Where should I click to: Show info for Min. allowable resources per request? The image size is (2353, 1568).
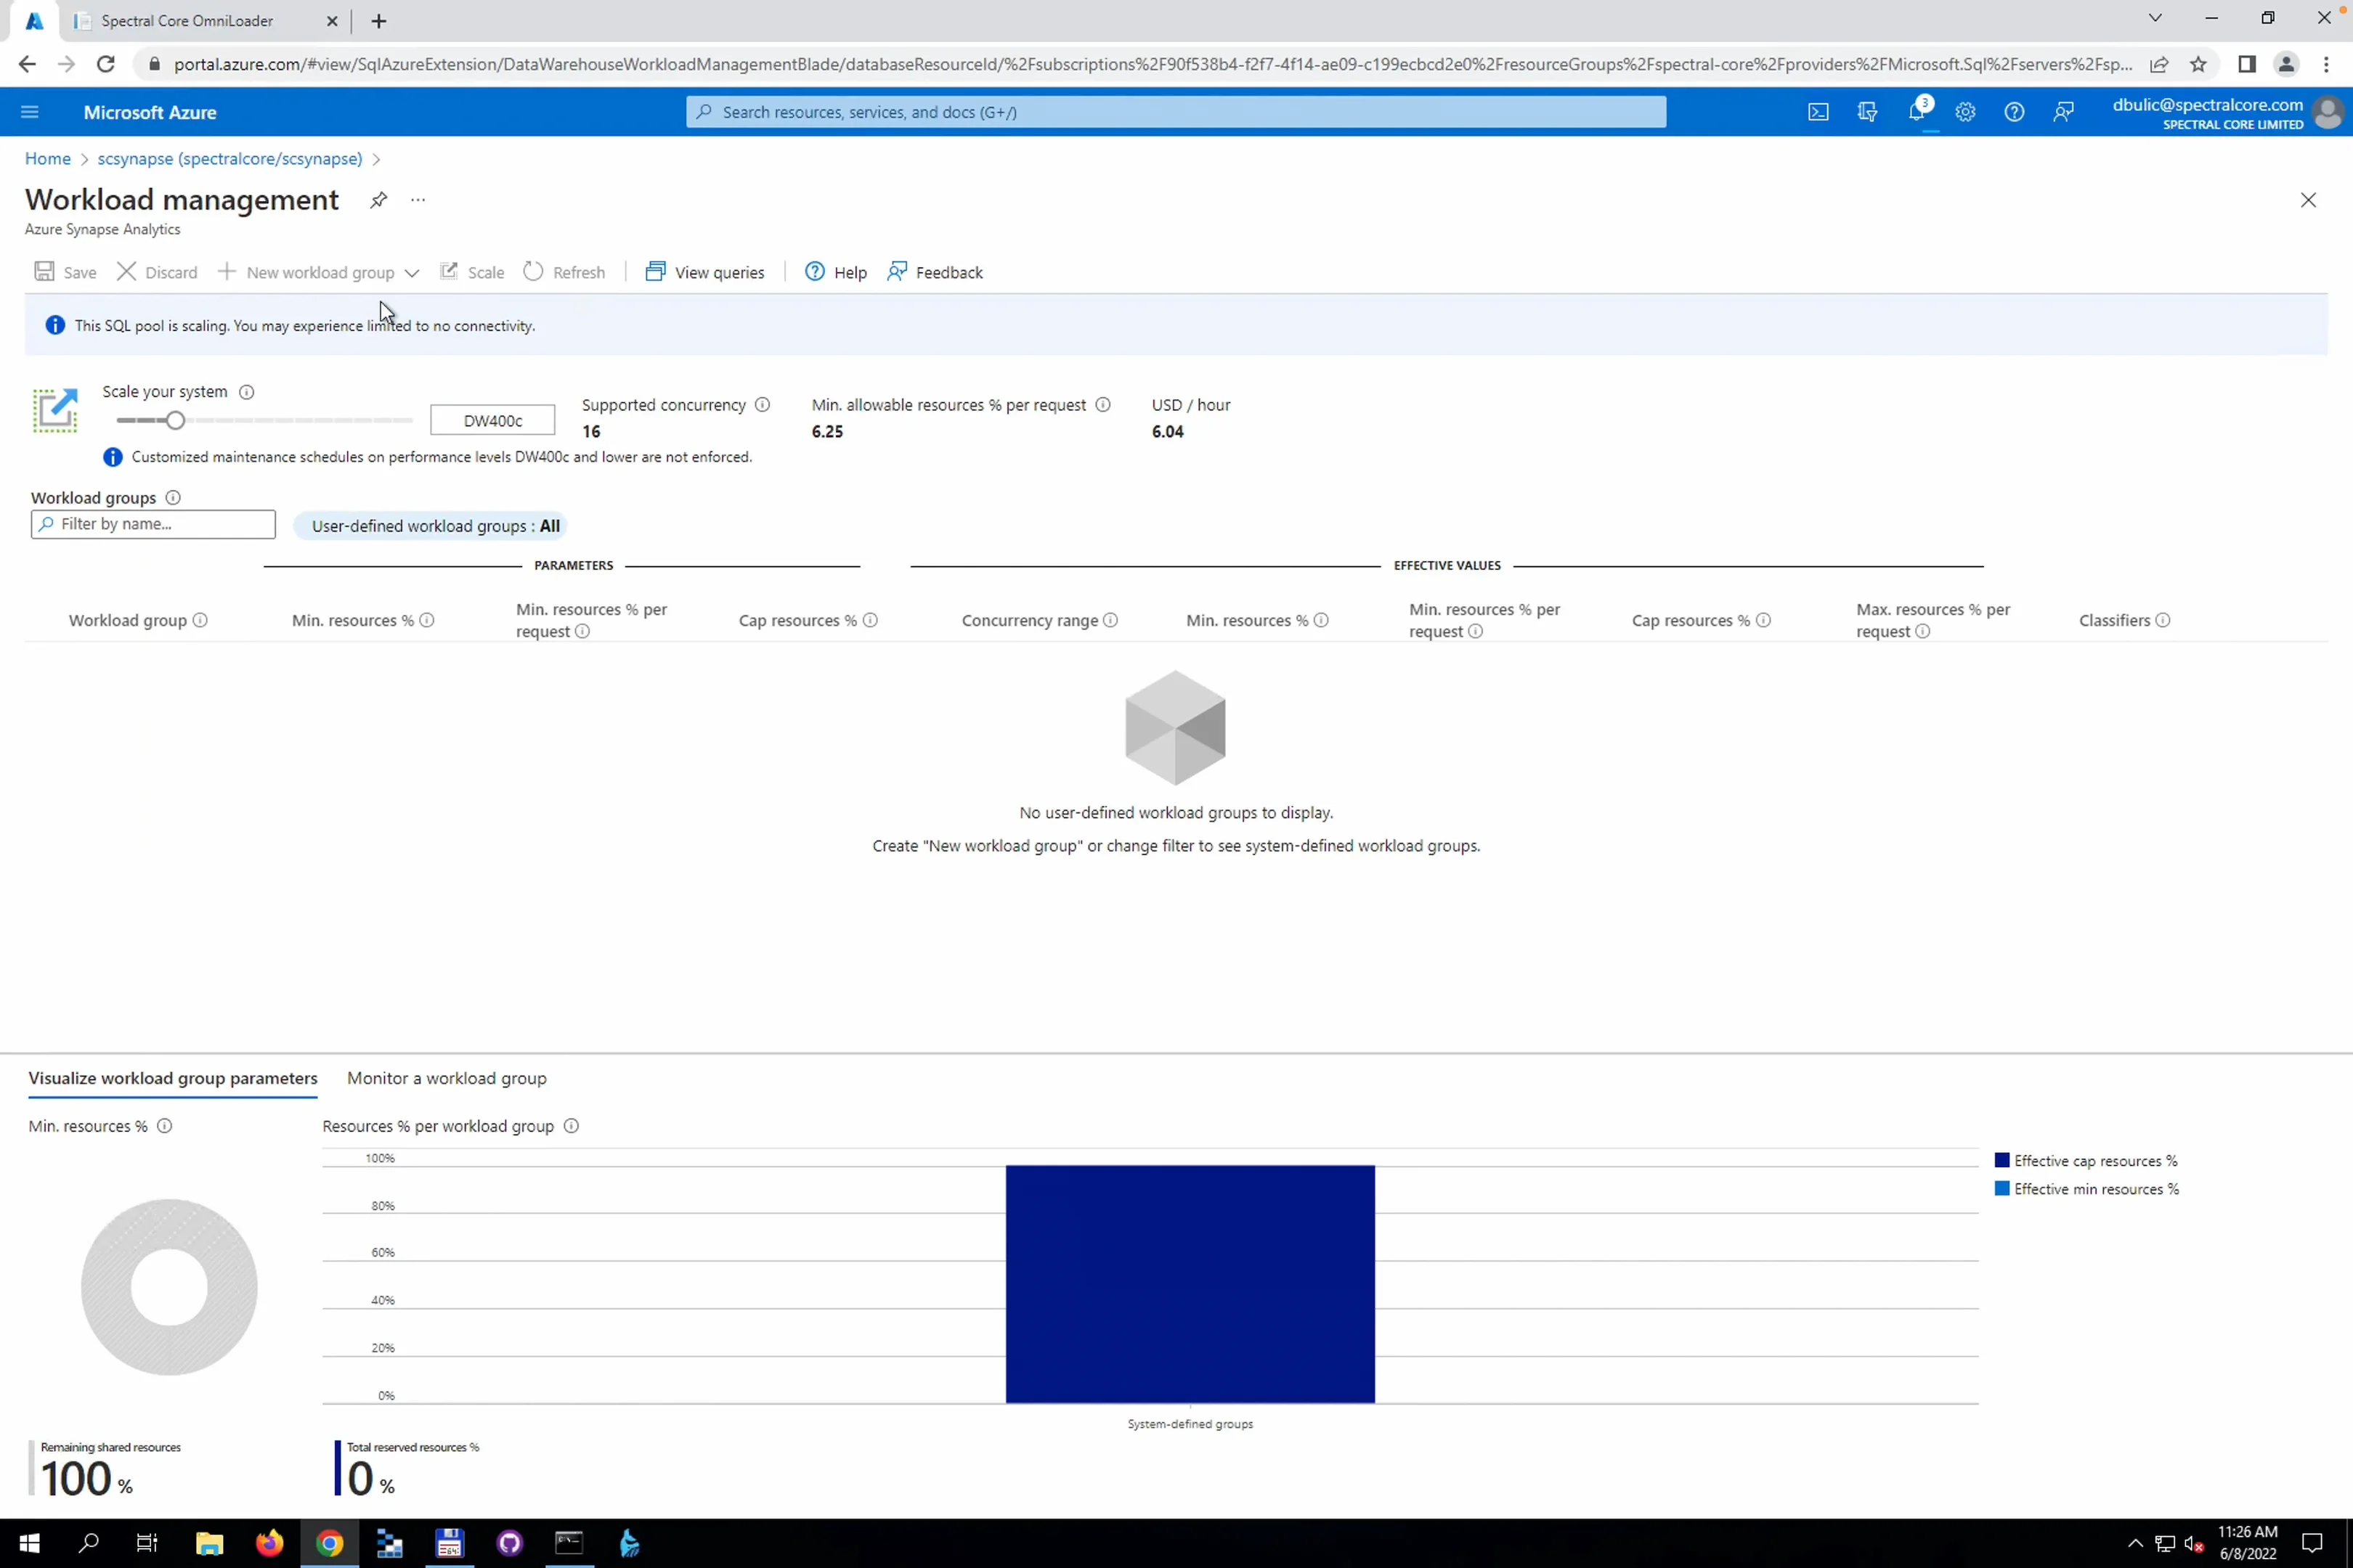[1102, 404]
